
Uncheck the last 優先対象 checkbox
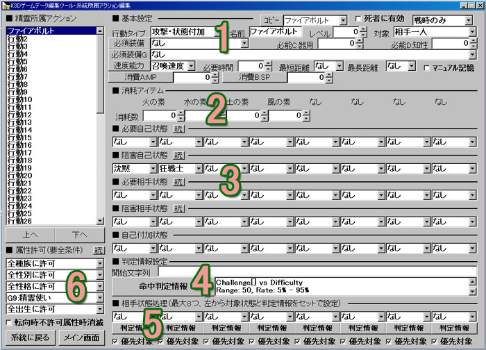(434, 342)
